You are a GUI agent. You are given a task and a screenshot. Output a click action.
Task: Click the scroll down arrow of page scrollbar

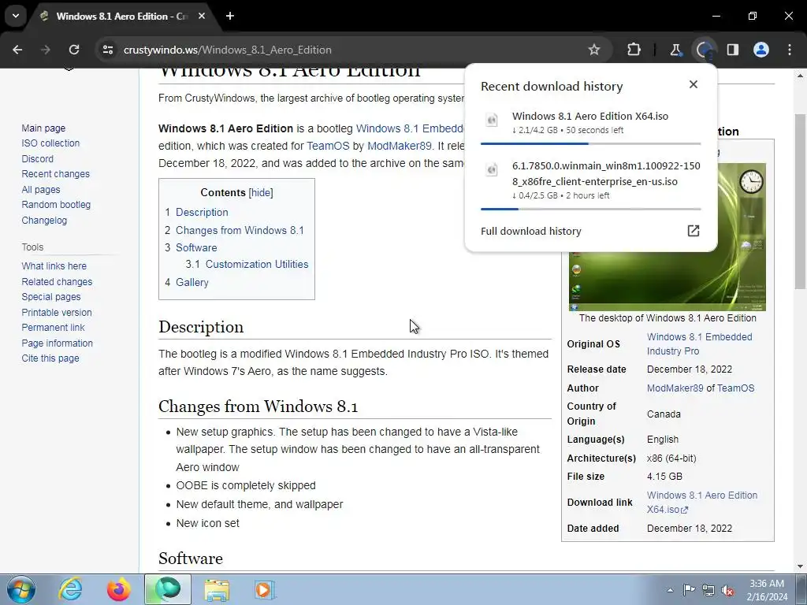click(x=801, y=566)
